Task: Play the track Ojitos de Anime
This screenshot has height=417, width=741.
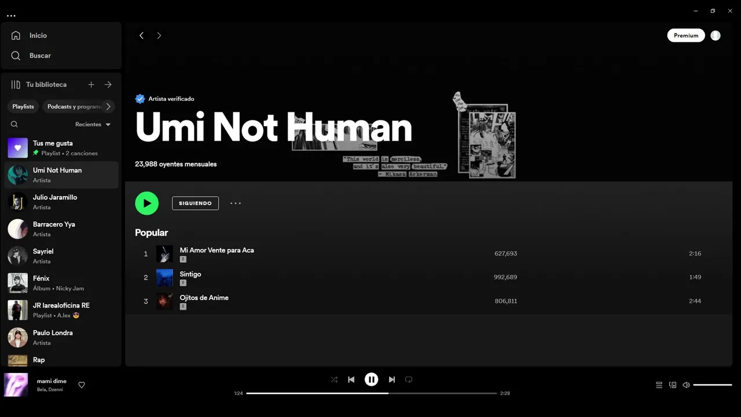Action: [428, 301]
